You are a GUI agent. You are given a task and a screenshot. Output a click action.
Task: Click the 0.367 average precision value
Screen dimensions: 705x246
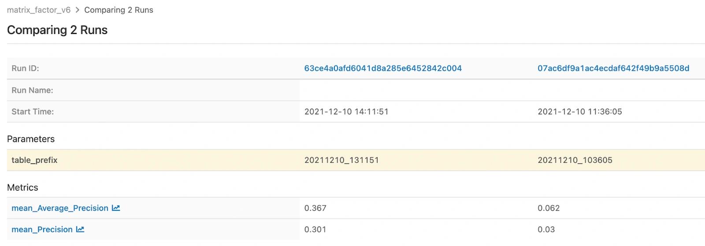(x=315, y=208)
